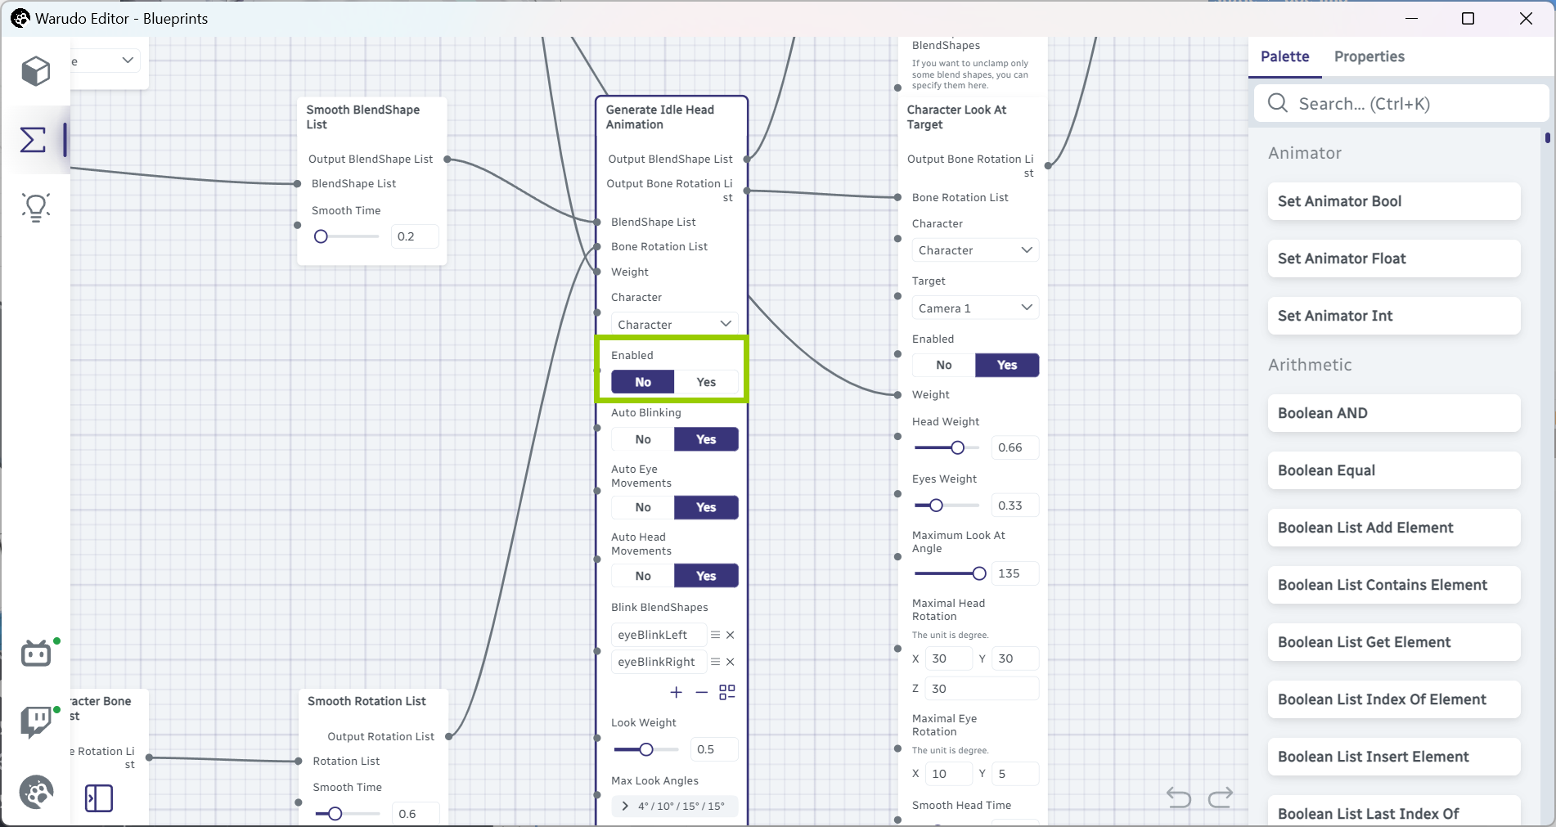Click the undo arrow icon

point(1179,797)
